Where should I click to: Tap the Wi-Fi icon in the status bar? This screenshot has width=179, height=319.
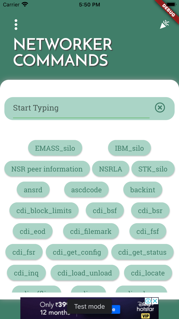click(24, 4)
